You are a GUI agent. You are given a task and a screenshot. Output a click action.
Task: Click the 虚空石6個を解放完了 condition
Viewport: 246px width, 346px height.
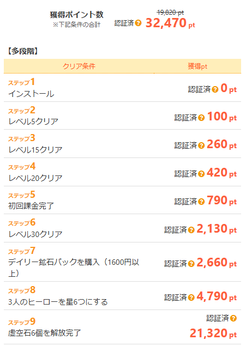[x=44, y=333]
